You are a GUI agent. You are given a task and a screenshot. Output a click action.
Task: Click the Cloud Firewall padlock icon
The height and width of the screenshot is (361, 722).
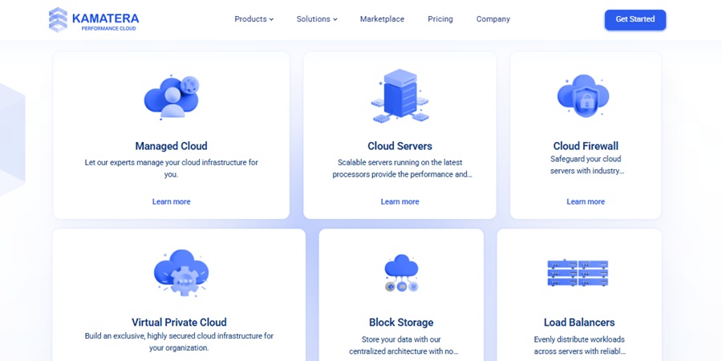click(584, 96)
